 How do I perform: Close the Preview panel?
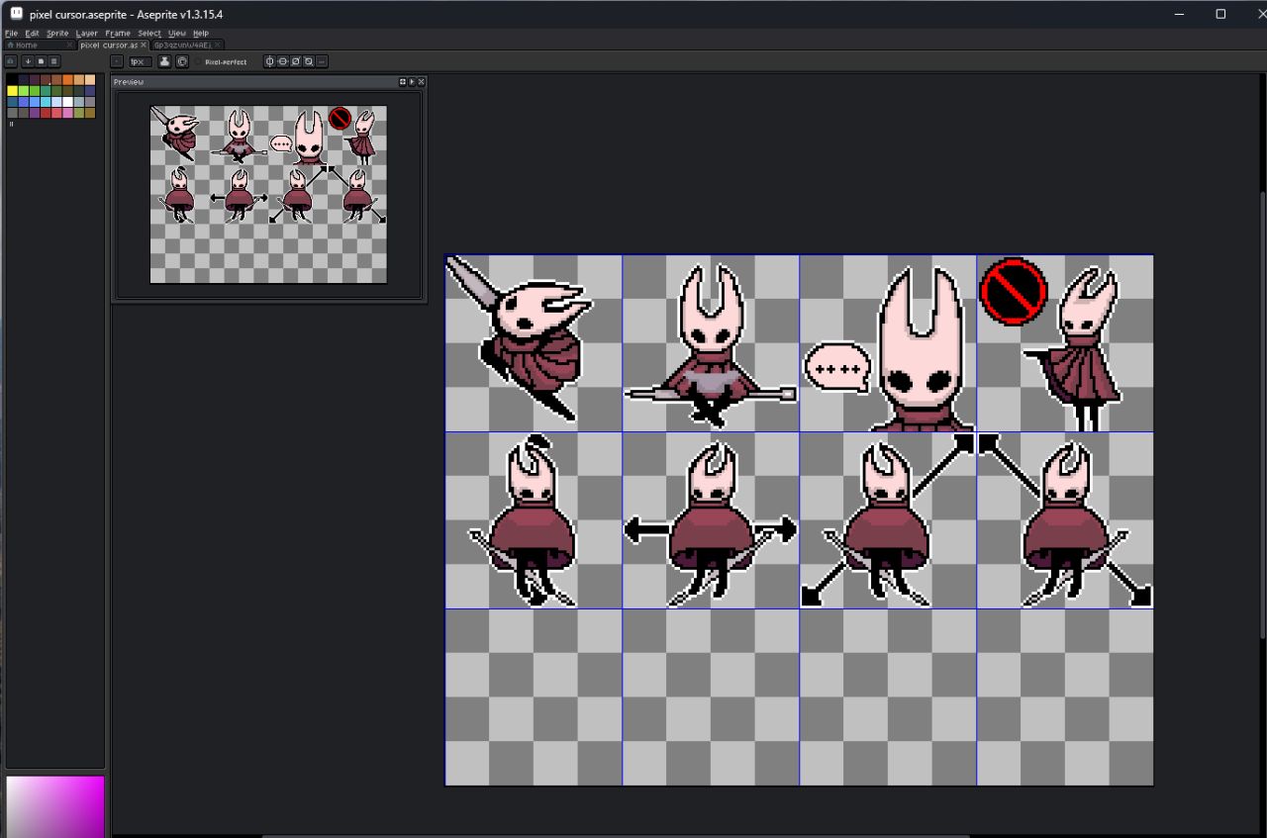(421, 82)
